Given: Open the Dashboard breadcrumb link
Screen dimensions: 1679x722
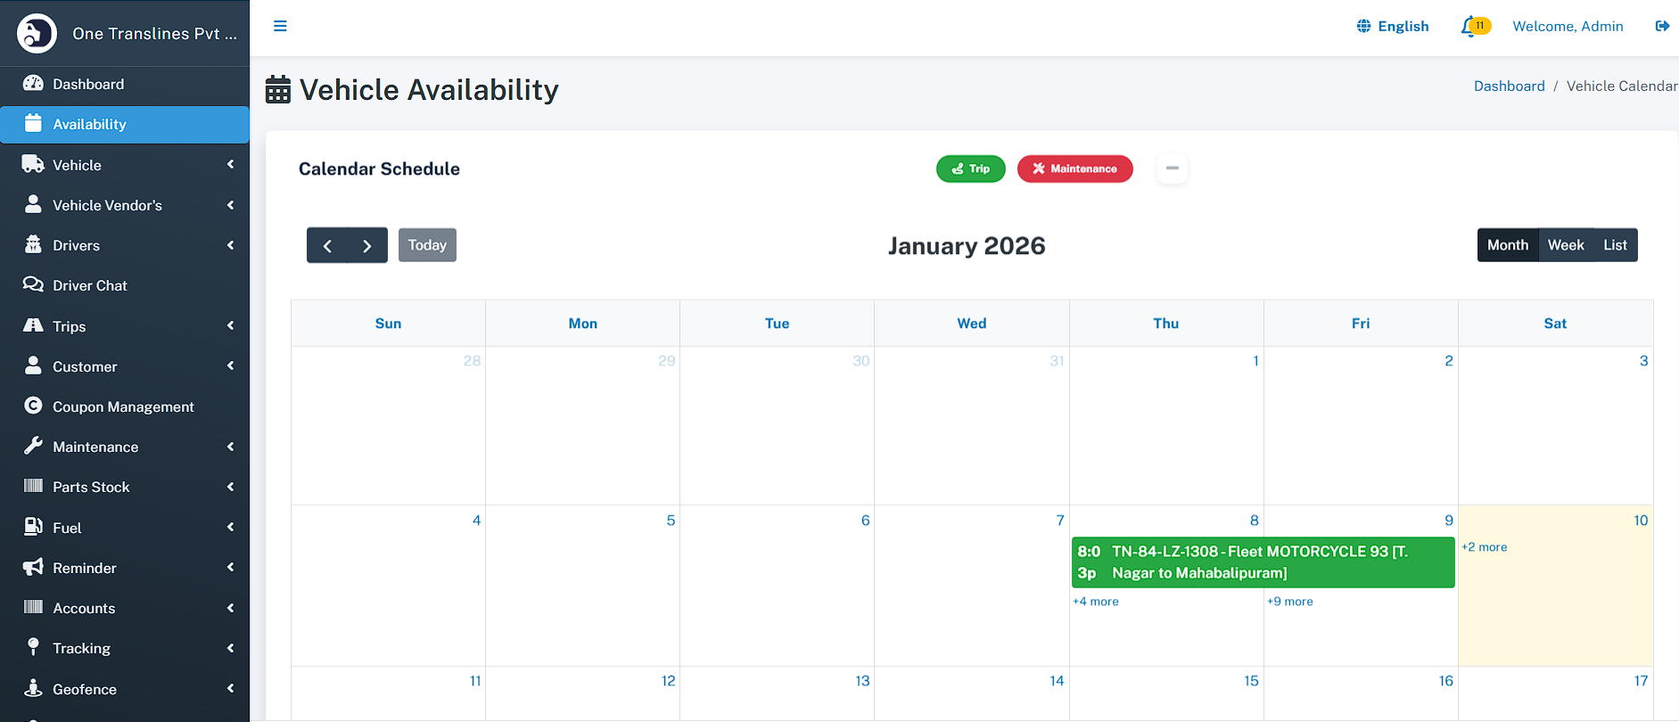Looking at the screenshot, I should click(x=1509, y=86).
